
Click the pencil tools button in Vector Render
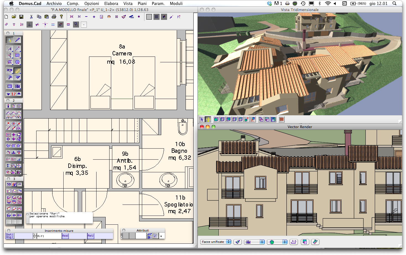(315, 242)
